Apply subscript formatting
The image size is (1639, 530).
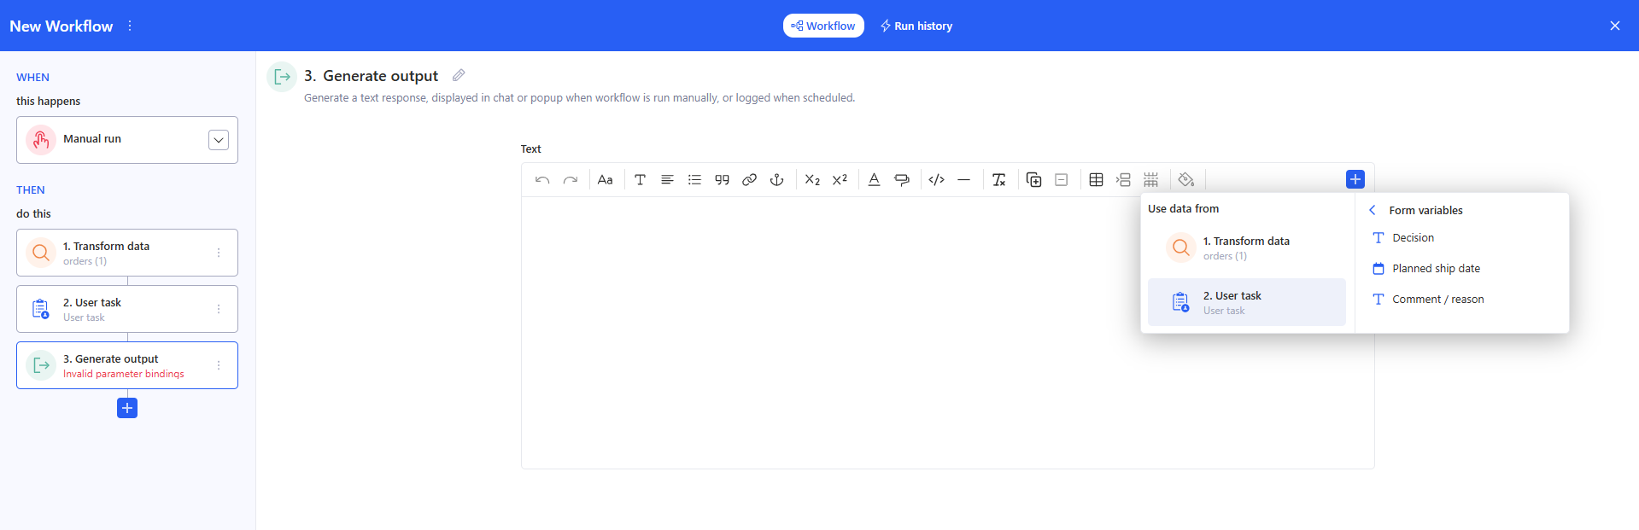[812, 180]
